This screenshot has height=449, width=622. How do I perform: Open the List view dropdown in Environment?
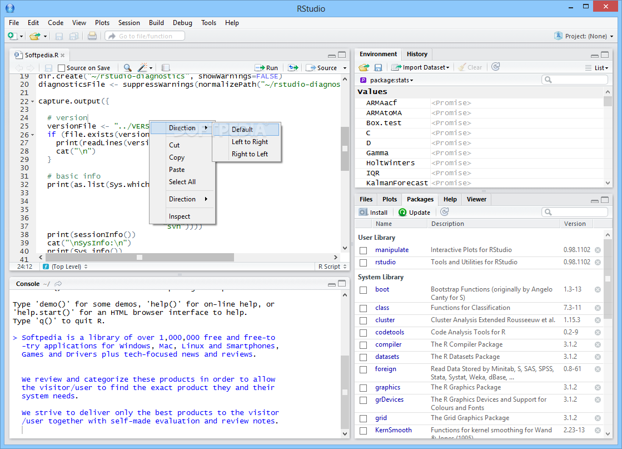click(x=596, y=68)
